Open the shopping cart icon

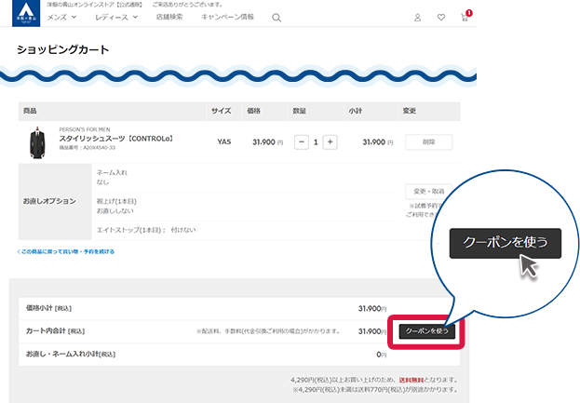coord(465,18)
